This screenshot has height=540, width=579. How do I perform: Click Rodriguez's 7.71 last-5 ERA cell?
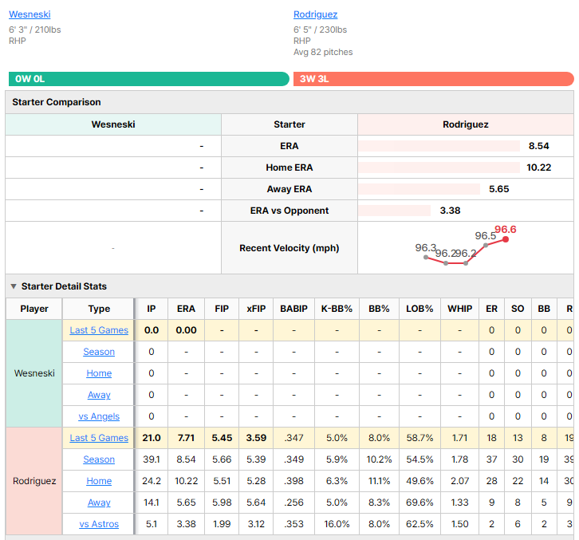click(x=186, y=438)
